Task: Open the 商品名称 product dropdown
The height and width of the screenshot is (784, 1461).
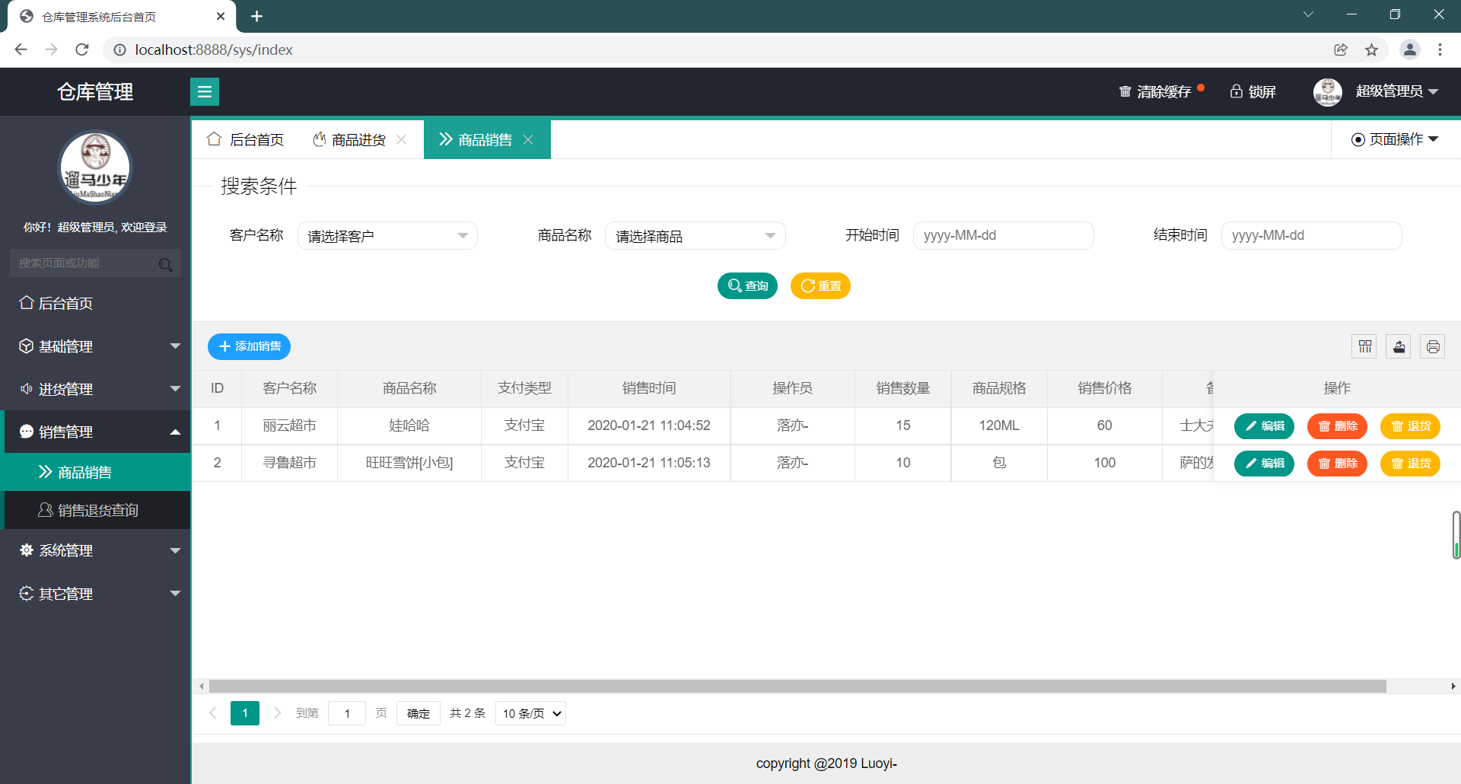Action: point(695,236)
